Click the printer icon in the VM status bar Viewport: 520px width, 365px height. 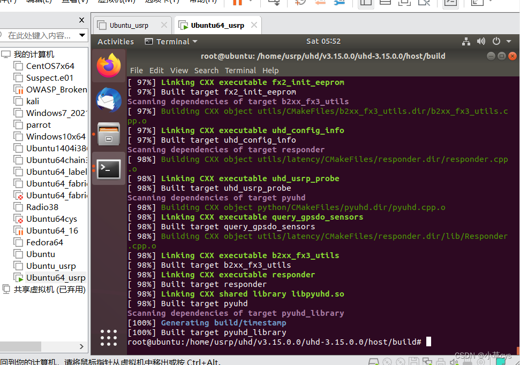coord(441,362)
